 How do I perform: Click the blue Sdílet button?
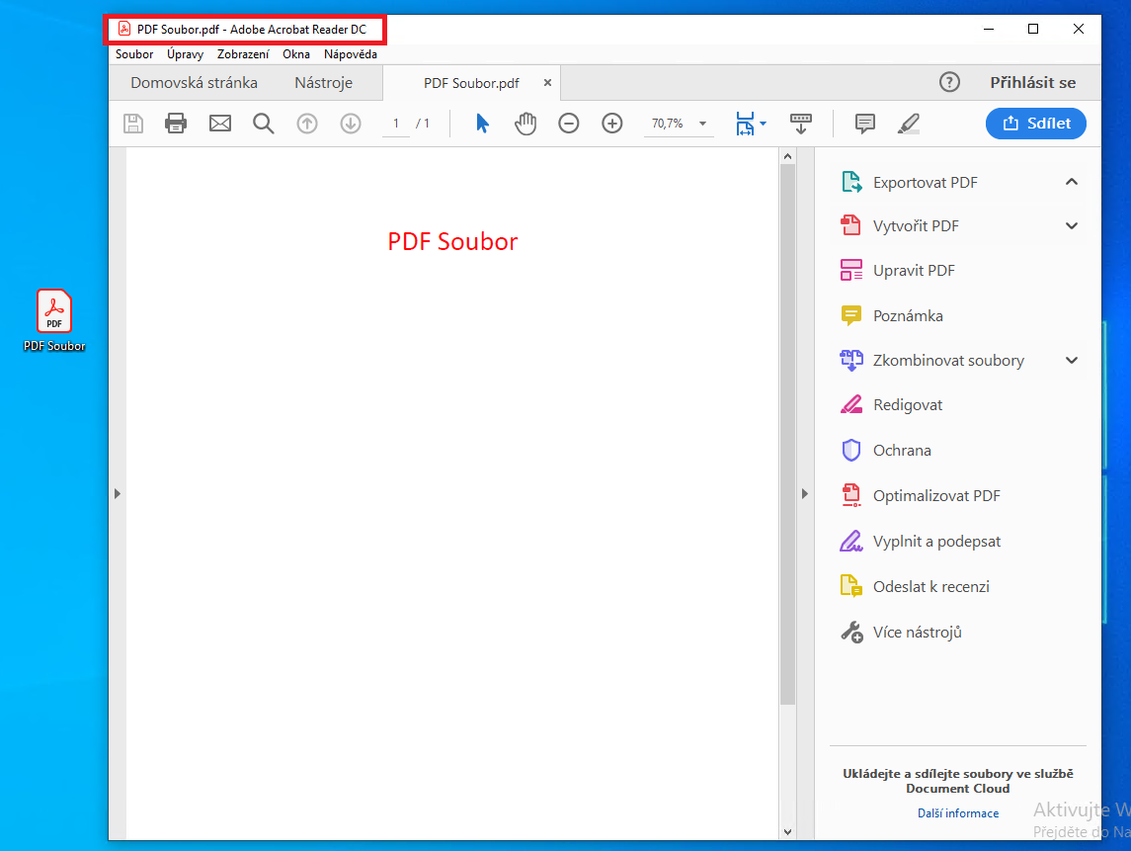[1035, 124]
